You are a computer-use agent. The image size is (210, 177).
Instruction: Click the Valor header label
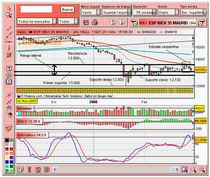point(21,32)
